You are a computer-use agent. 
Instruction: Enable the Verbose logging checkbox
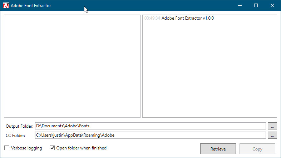point(7,148)
